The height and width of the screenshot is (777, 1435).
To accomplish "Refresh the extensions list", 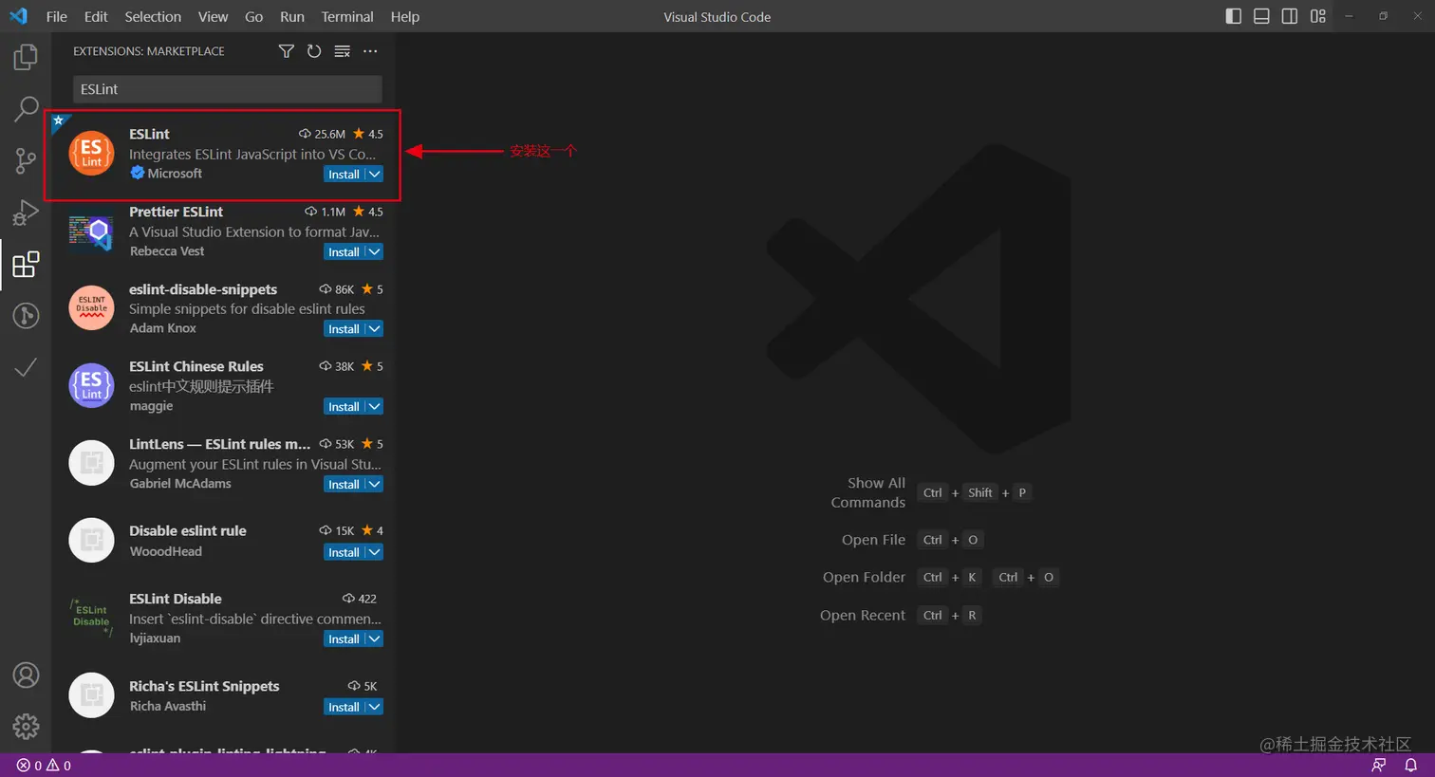I will coord(314,51).
